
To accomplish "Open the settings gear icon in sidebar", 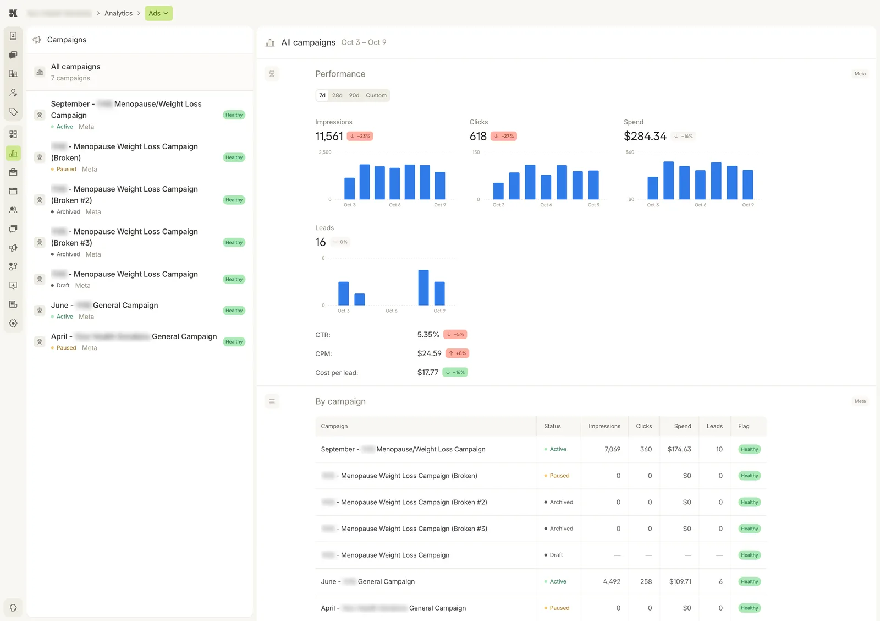I will pos(13,324).
